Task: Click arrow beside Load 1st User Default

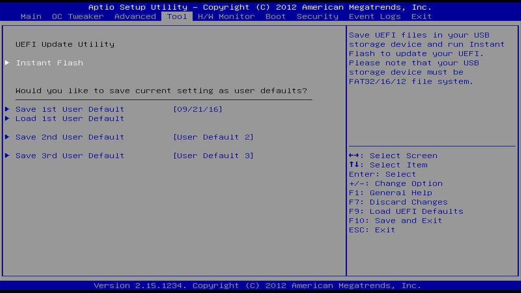Action: click(7, 118)
